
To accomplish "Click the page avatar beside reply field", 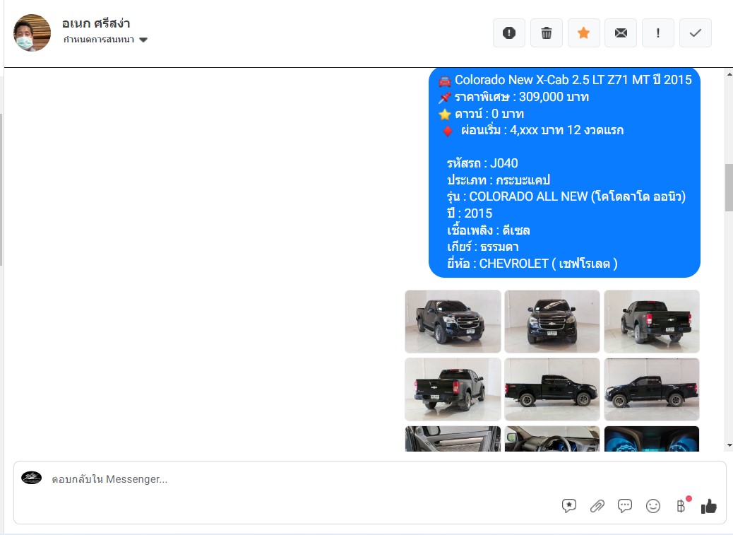I will pyautogui.click(x=31, y=478).
